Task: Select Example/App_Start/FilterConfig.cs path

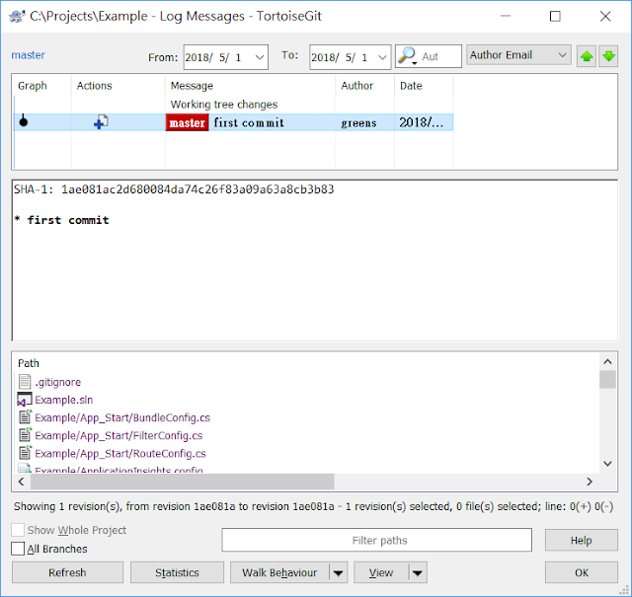Action: click(118, 435)
